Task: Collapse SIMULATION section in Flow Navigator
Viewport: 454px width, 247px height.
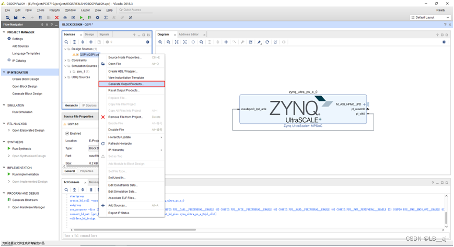Action: pyautogui.click(x=4, y=105)
